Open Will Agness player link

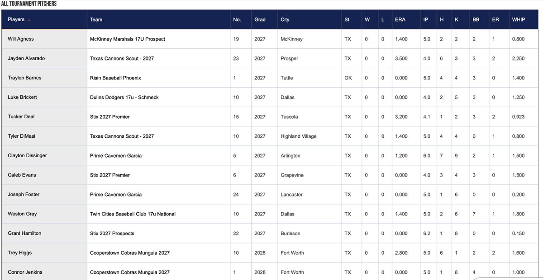click(x=21, y=39)
